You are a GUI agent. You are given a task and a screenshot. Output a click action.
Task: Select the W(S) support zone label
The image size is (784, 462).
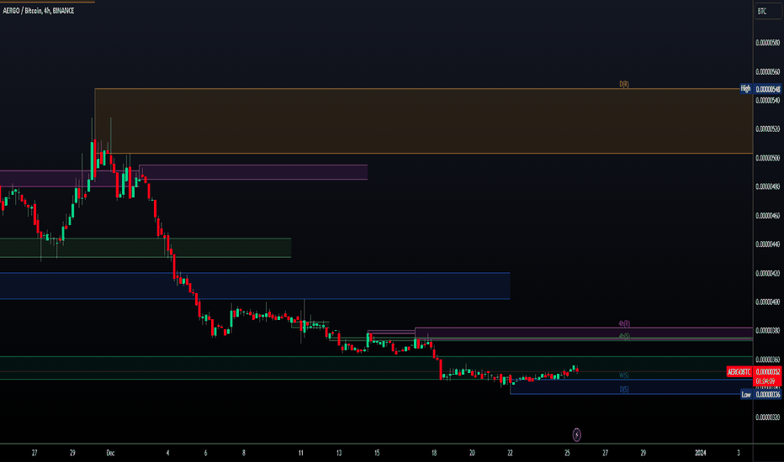tap(624, 375)
